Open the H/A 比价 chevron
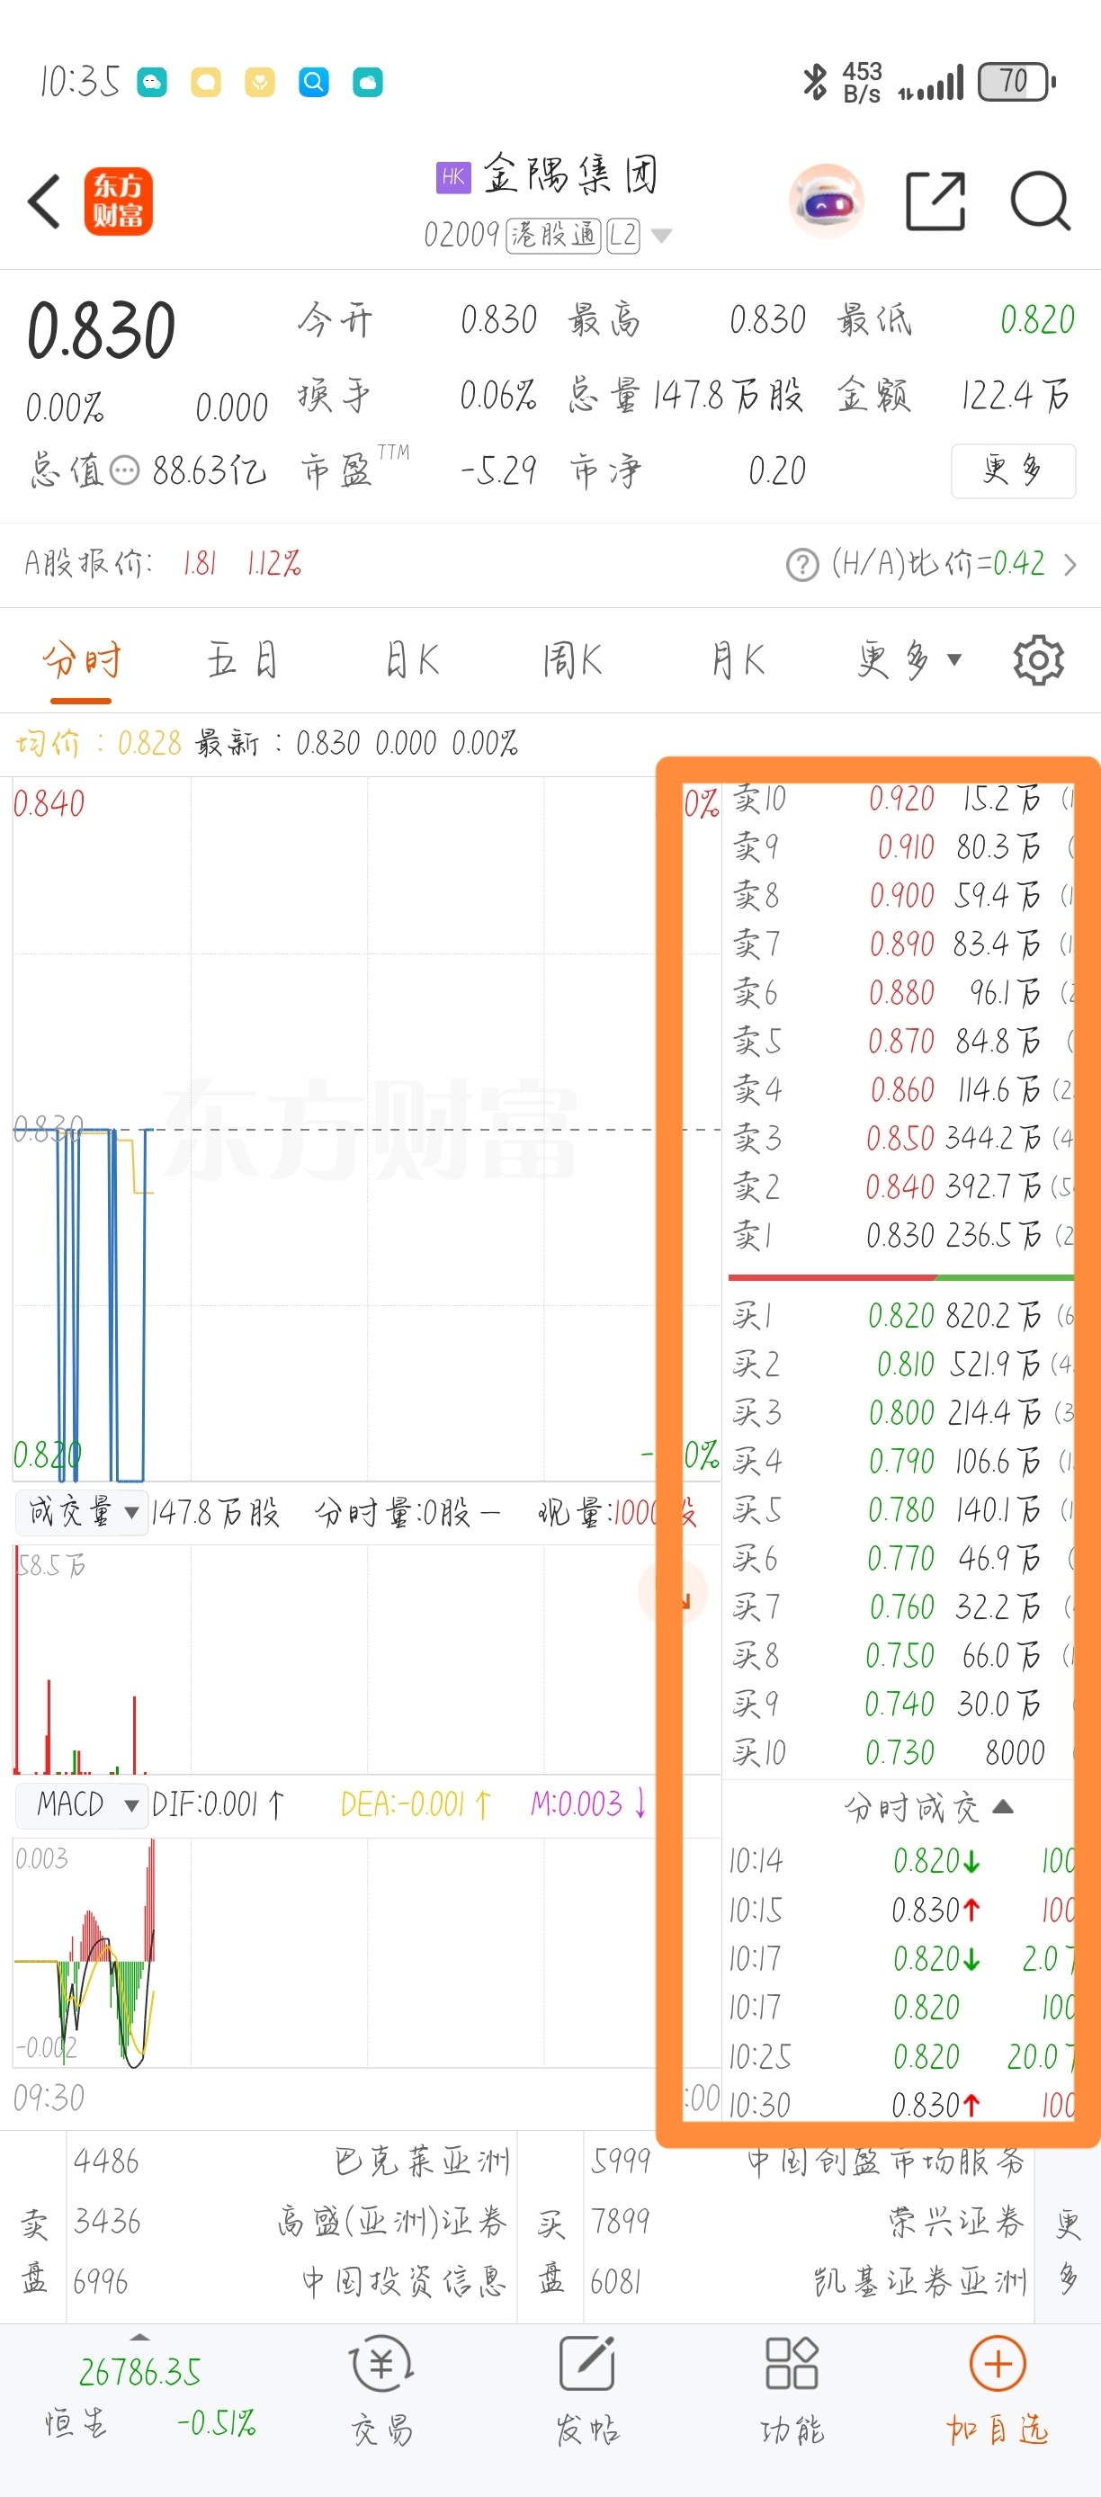Image resolution: width=1101 pixels, height=2497 pixels. 1069,564
